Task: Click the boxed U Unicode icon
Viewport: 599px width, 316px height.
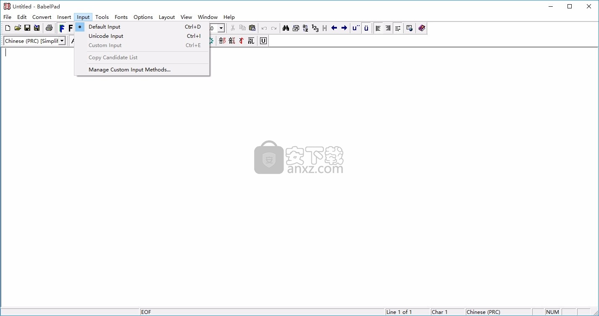Action: 263,41
